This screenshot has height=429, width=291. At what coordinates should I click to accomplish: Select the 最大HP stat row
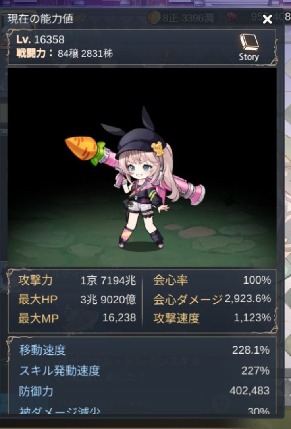(77, 300)
